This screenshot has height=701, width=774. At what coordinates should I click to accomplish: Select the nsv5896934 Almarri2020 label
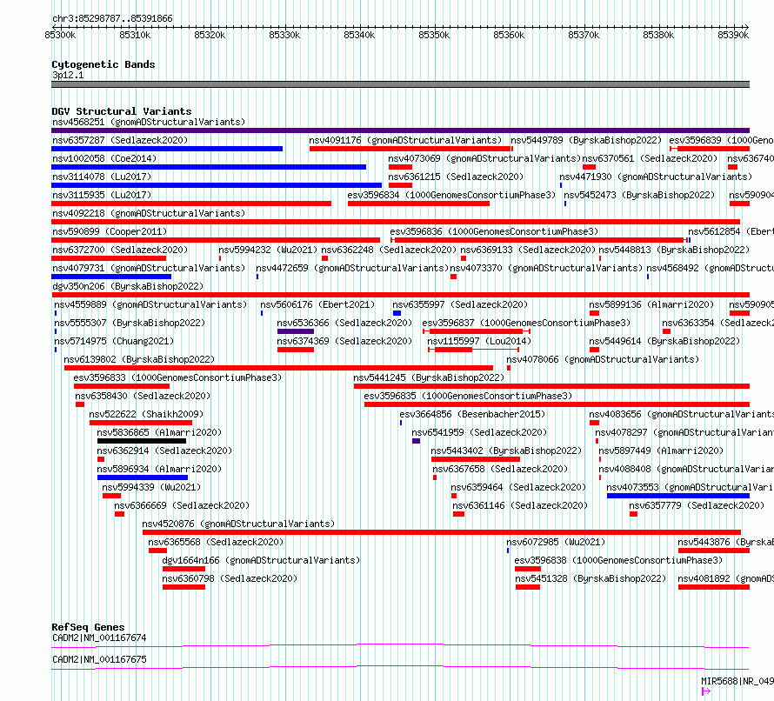159,469
